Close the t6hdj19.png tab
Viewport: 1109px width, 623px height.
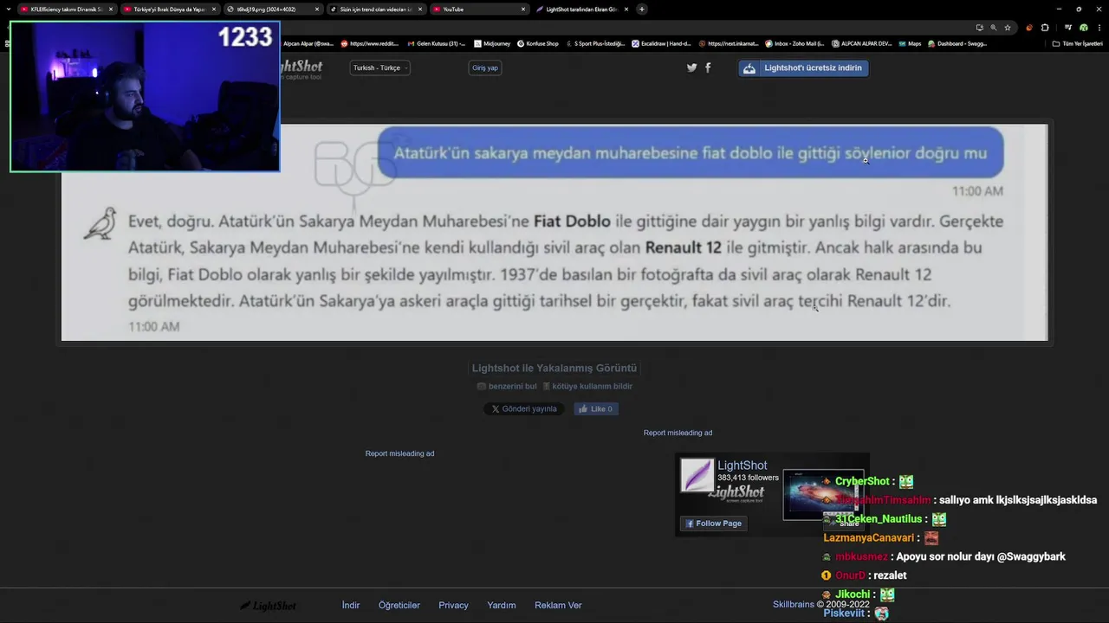click(x=316, y=10)
